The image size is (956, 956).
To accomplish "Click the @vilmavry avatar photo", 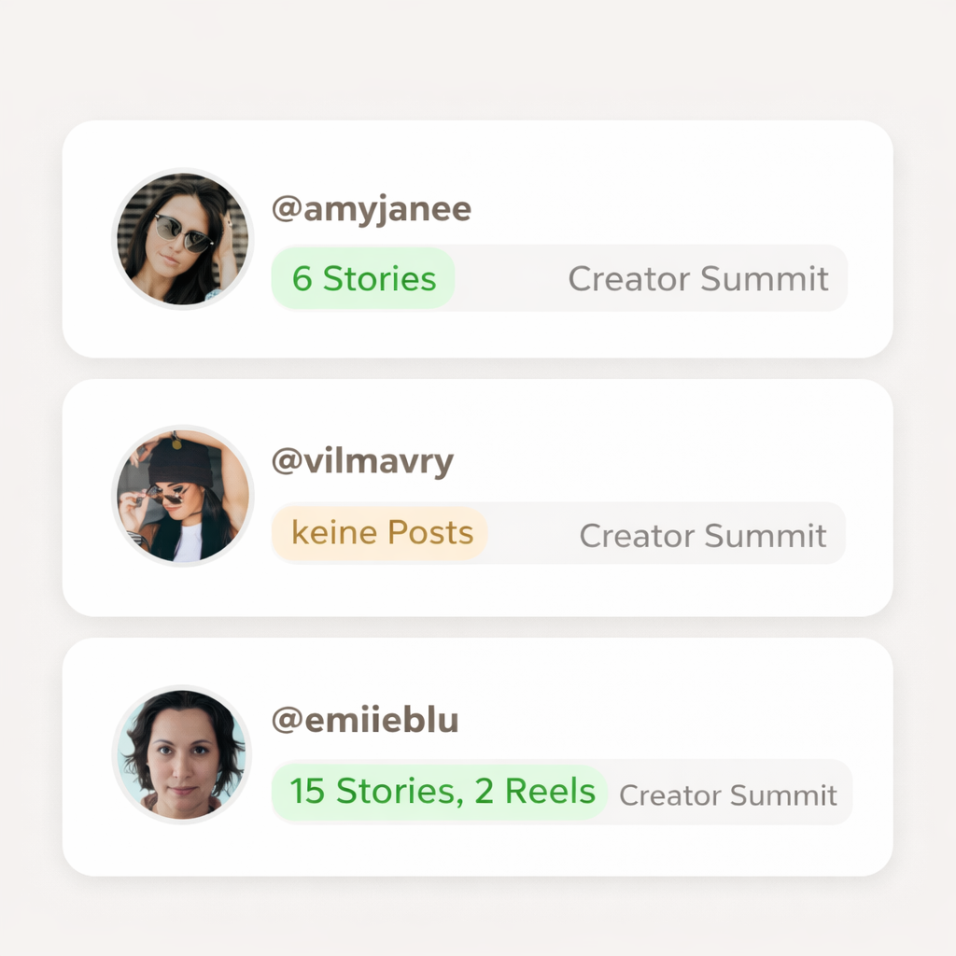I will click(182, 496).
